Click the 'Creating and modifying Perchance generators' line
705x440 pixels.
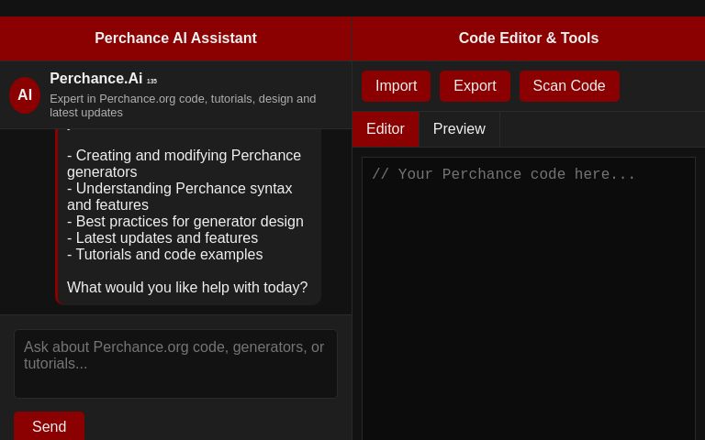184,164
